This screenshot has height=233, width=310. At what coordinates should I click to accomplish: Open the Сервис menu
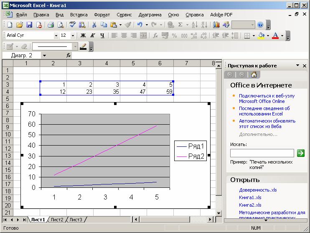[124, 15]
